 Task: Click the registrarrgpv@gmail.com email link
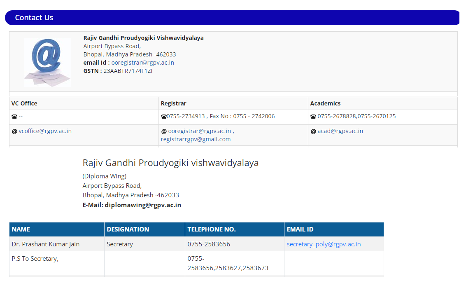pyautogui.click(x=196, y=139)
